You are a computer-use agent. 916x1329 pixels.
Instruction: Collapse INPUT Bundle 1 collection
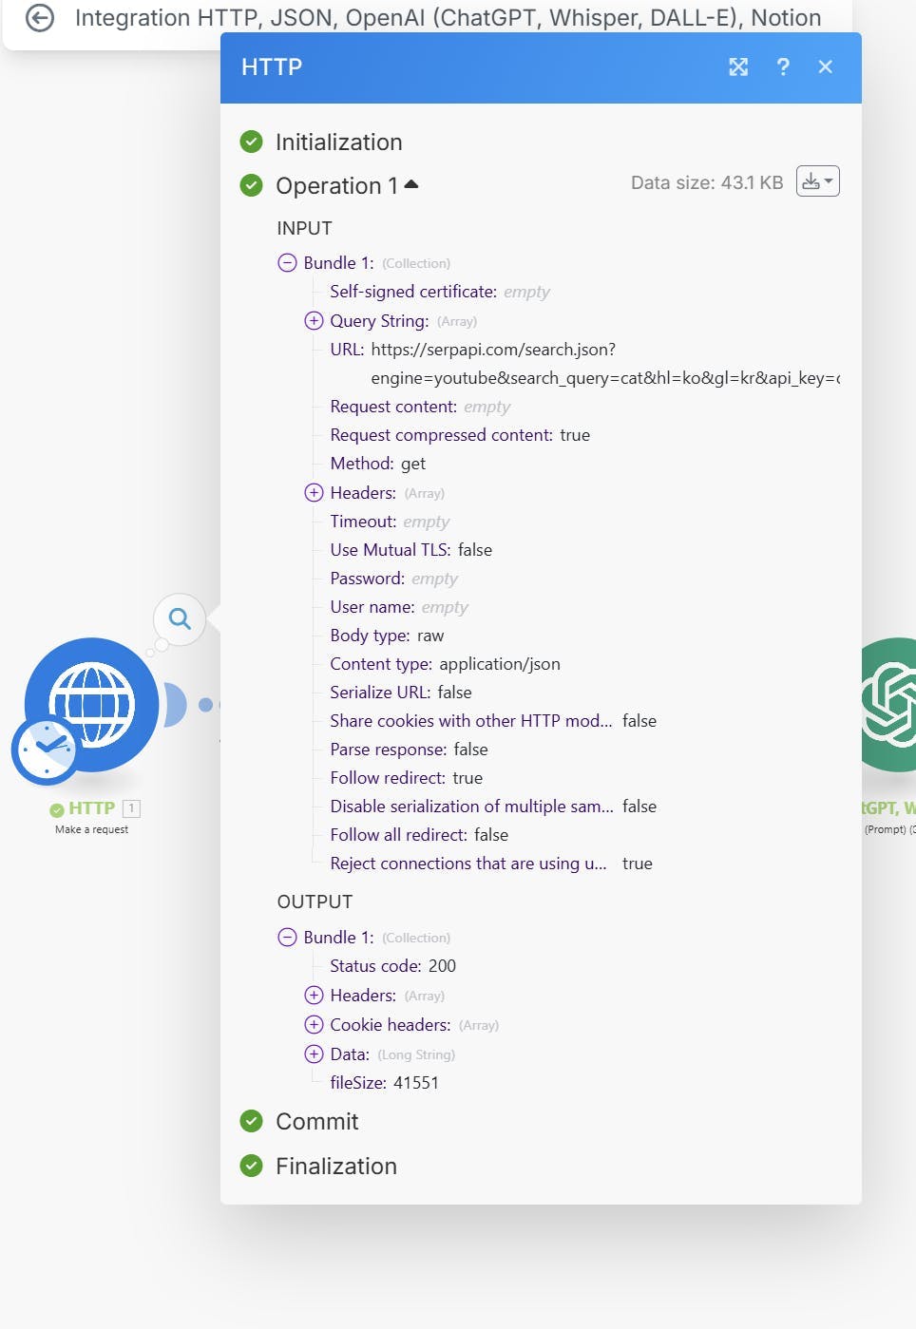[x=287, y=262]
